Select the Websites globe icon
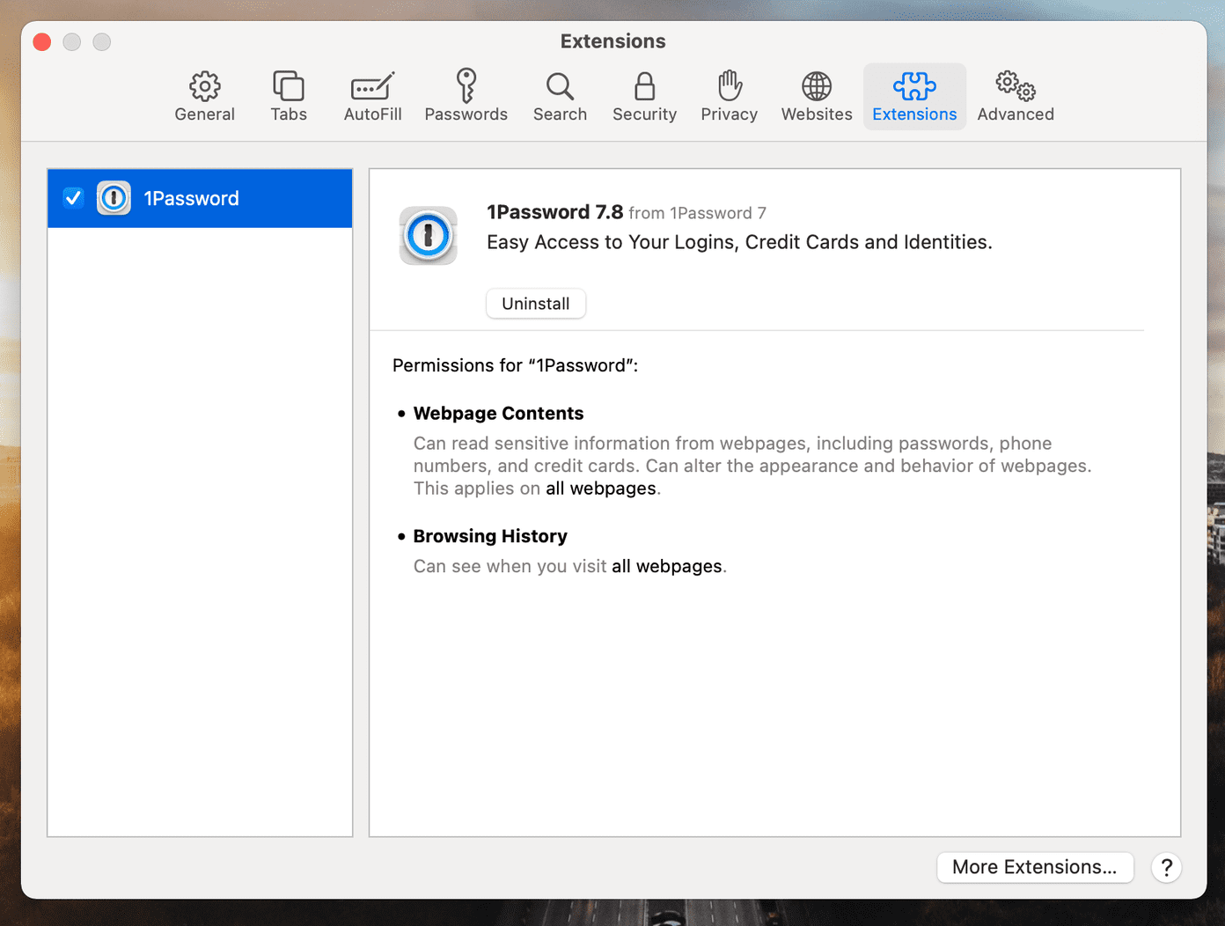The height and width of the screenshot is (926, 1225). (817, 86)
